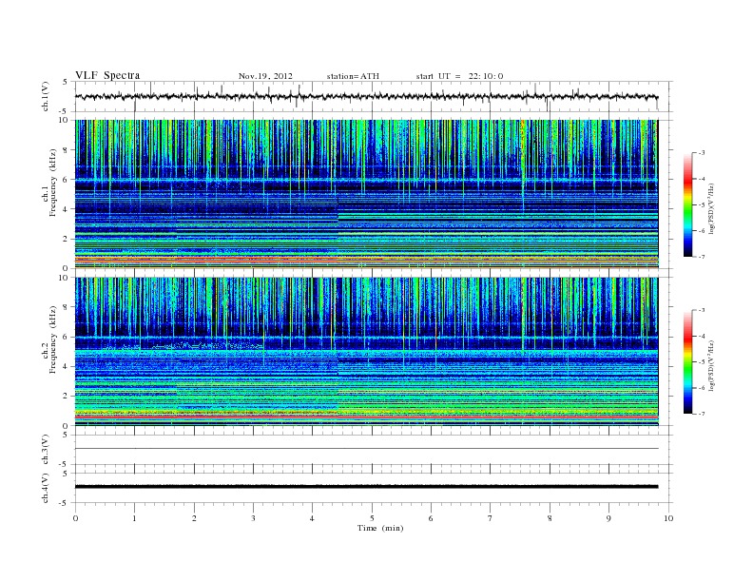Click time axis tick label "8"

pyautogui.click(x=550, y=518)
